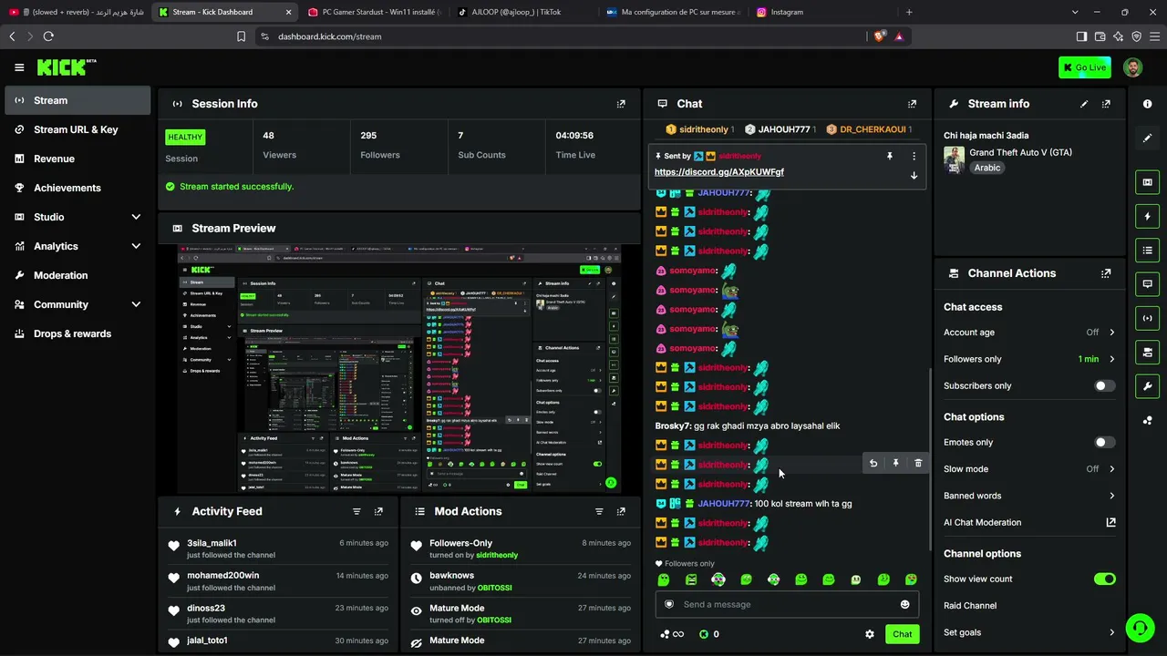Pop out the Activity Feed panel

(378, 512)
